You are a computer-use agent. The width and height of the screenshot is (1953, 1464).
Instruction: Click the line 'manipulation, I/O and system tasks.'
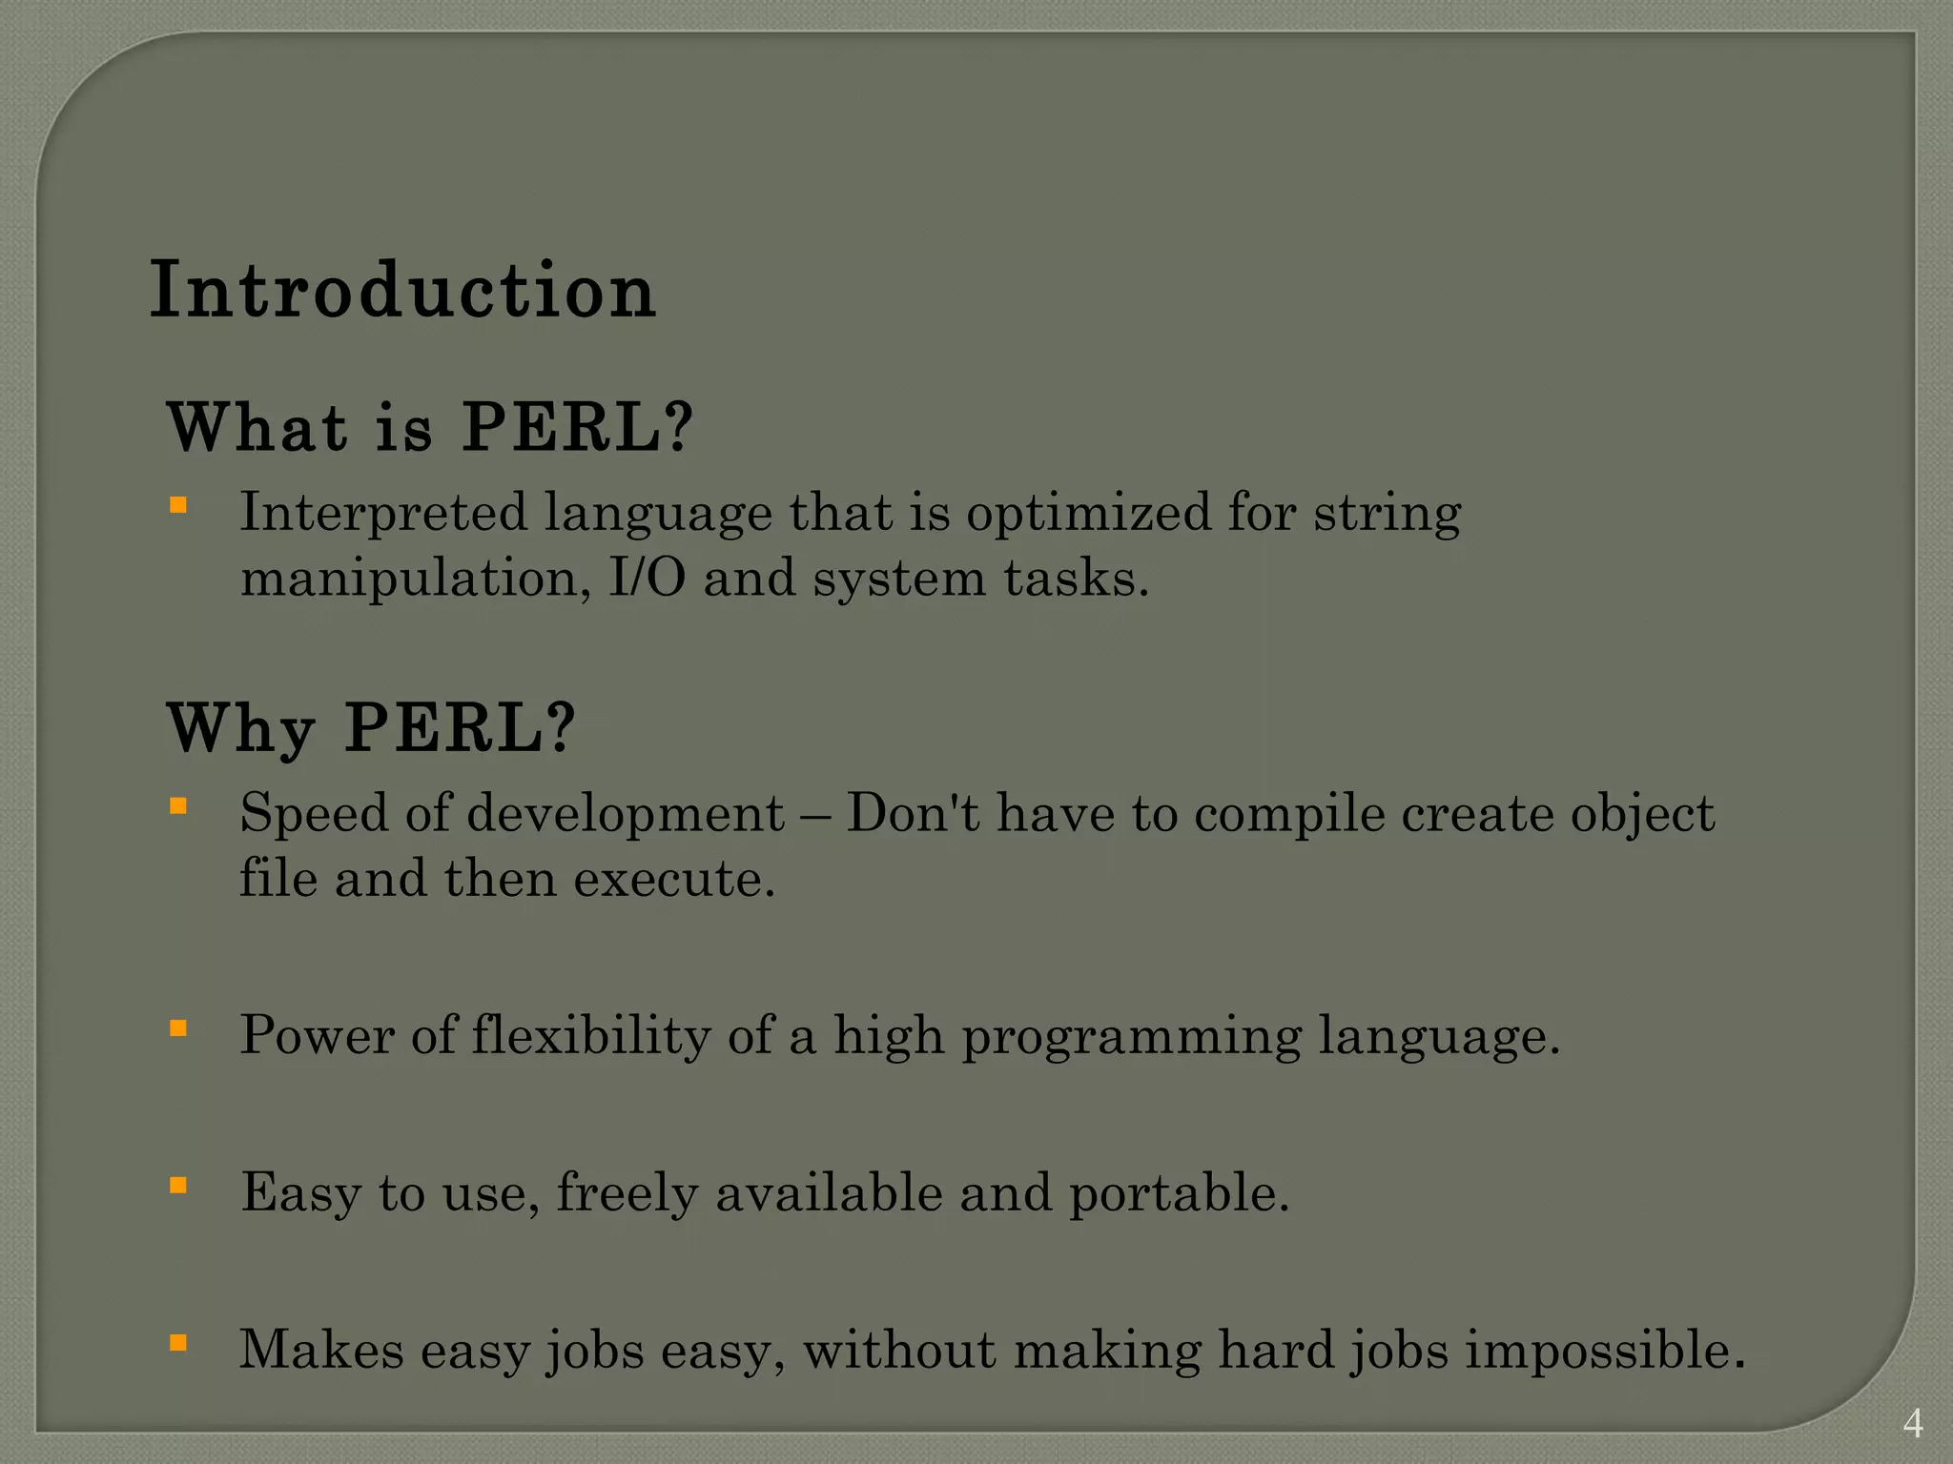[x=694, y=578]
